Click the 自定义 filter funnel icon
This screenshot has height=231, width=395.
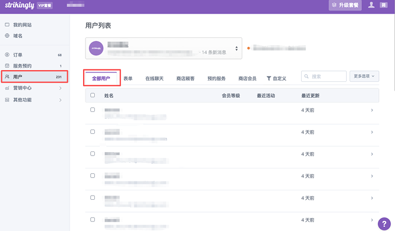pyautogui.click(x=269, y=78)
